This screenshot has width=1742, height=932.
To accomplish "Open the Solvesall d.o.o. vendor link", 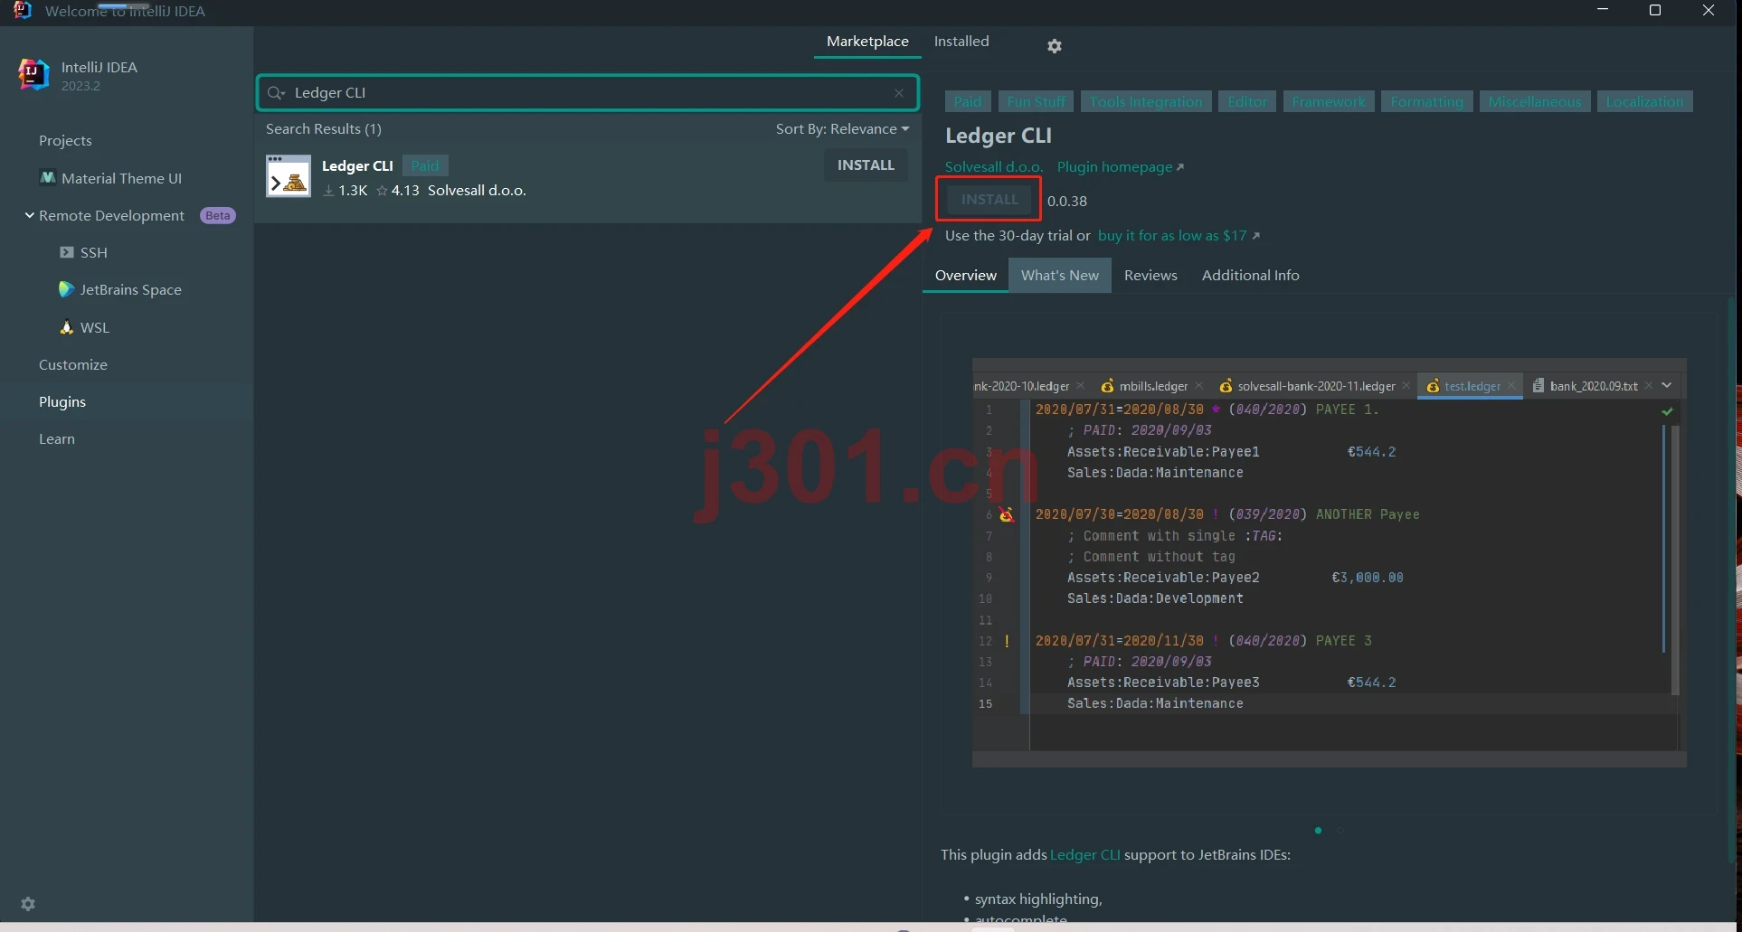I will pyautogui.click(x=994, y=167).
